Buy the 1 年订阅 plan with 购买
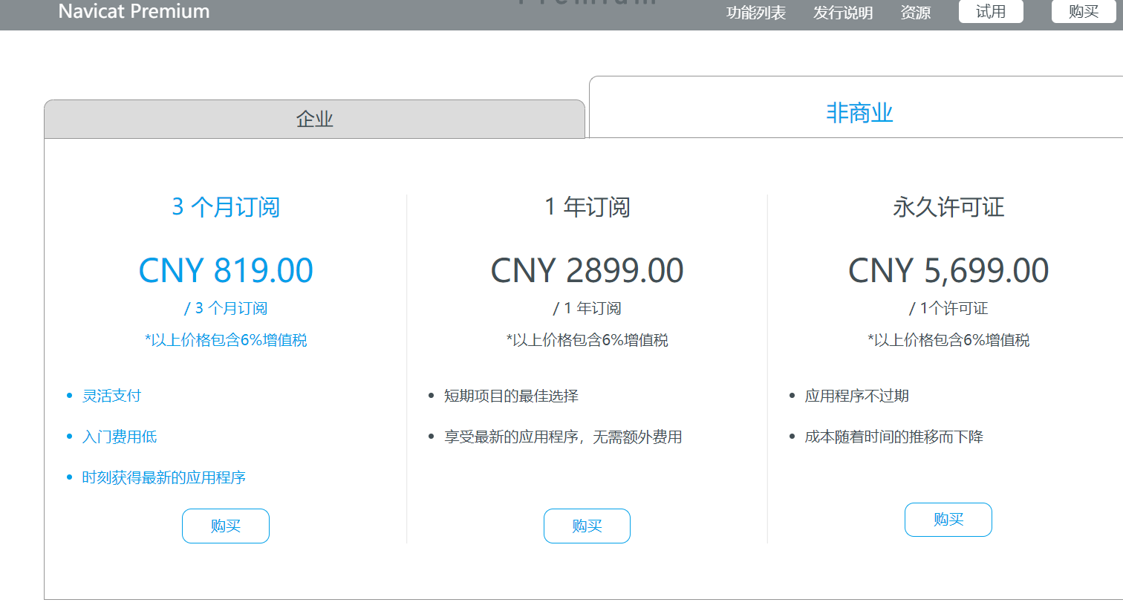This screenshot has width=1123, height=614. [x=587, y=526]
